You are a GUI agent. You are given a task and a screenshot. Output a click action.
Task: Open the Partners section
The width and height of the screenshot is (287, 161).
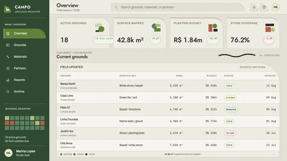pyautogui.click(x=24, y=68)
